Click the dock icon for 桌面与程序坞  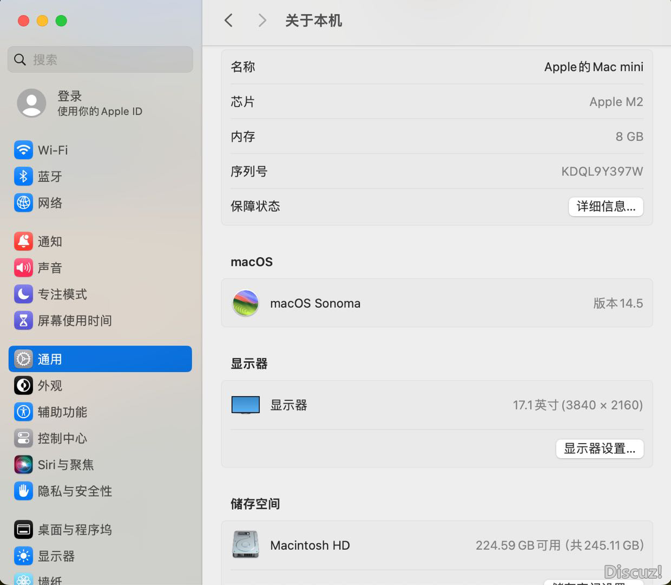[x=23, y=530]
